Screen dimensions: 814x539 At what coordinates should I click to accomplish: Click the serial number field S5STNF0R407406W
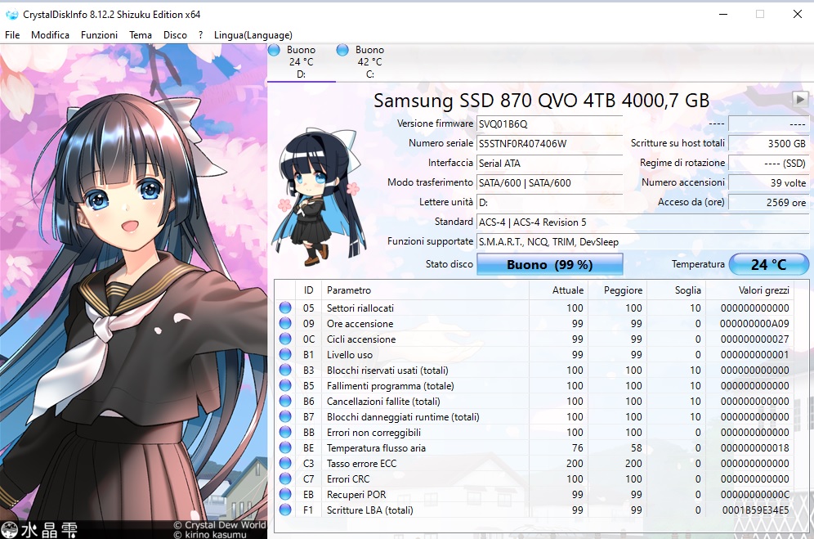click(x=549, y=143)
